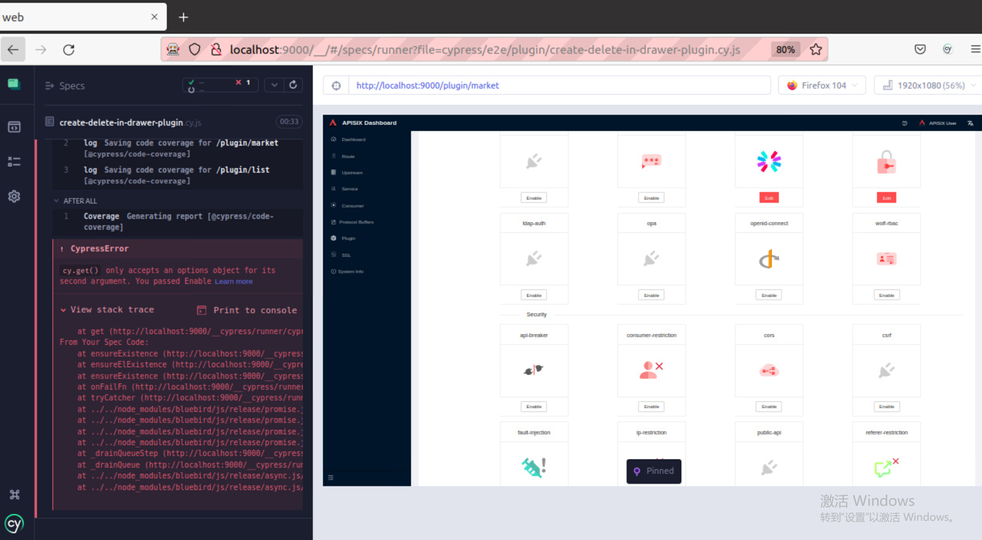Toggle the auto-scrolling chevron button
This screenshot has width=982, height=540.
[x=274, y=85]
